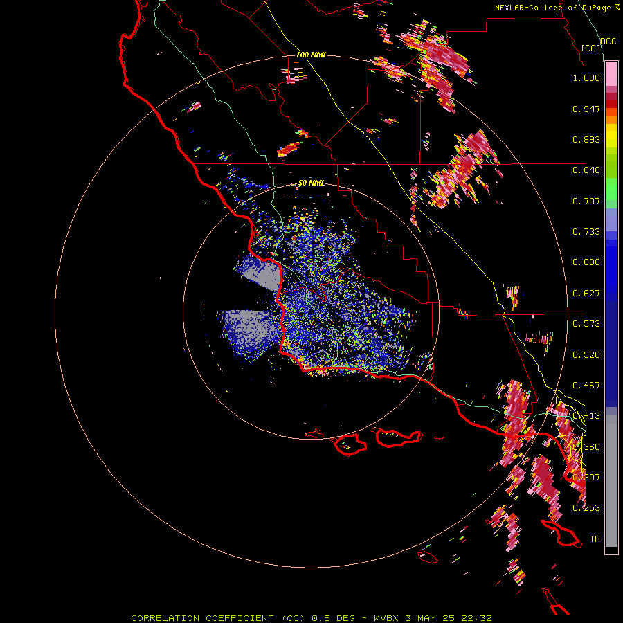623x623 pixels.
Task: Pick the light periwinkle band of the color scale
Action: [611, 220]
